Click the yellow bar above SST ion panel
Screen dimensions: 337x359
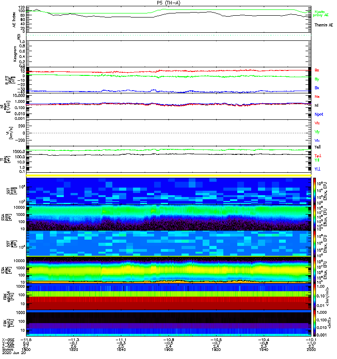168,175
